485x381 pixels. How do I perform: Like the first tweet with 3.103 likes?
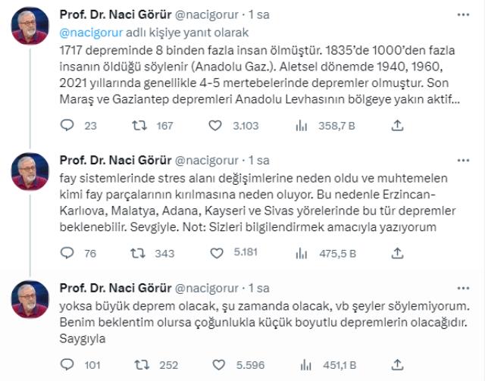[x=214, y=126]
